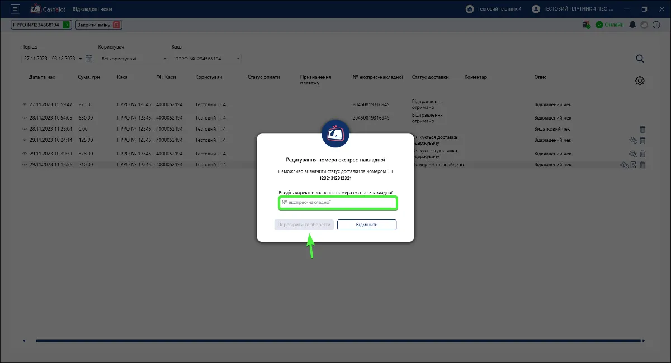Toggle eye icon on 27.11.2023 15:59:47 row
671x363 pixels.
point(25,104)
